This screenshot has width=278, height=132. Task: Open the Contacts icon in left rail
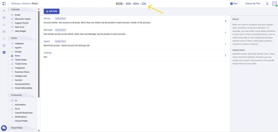[x=4, y=25]
